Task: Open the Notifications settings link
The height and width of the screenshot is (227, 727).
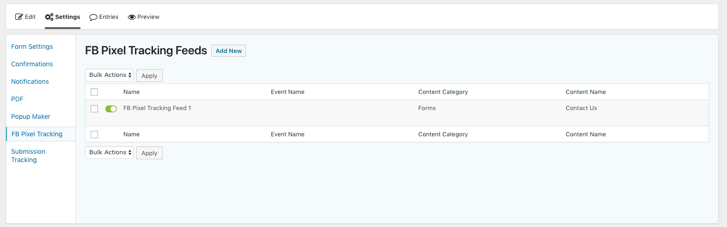Action: click(30, 81)
